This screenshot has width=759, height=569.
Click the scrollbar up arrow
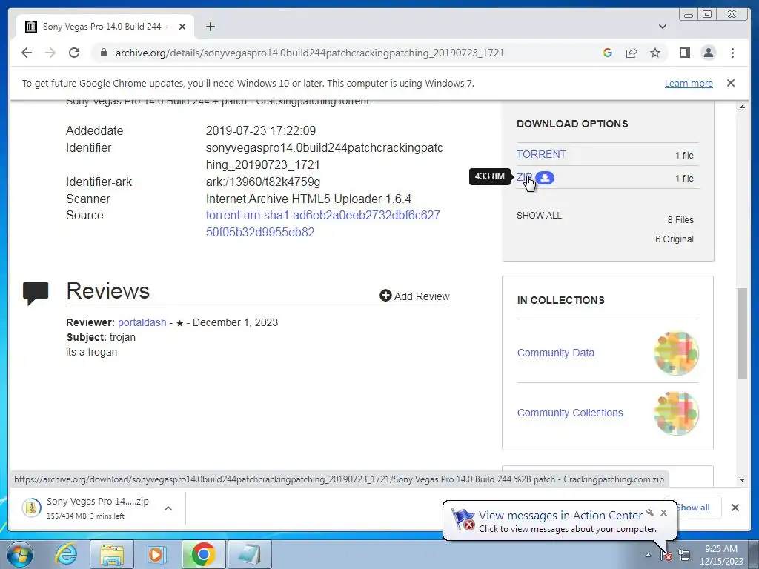(742, 107)
